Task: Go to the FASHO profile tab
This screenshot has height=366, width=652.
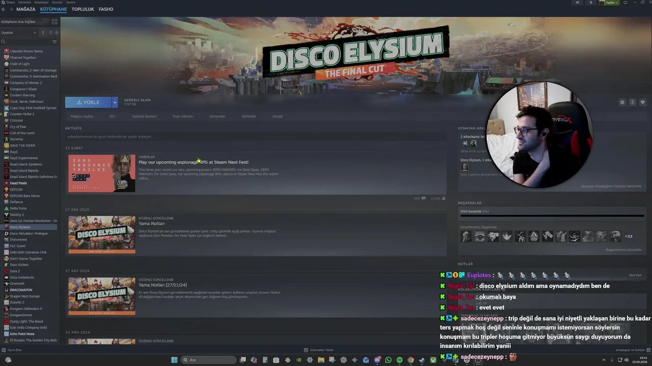Action: (x=106, y=9)
